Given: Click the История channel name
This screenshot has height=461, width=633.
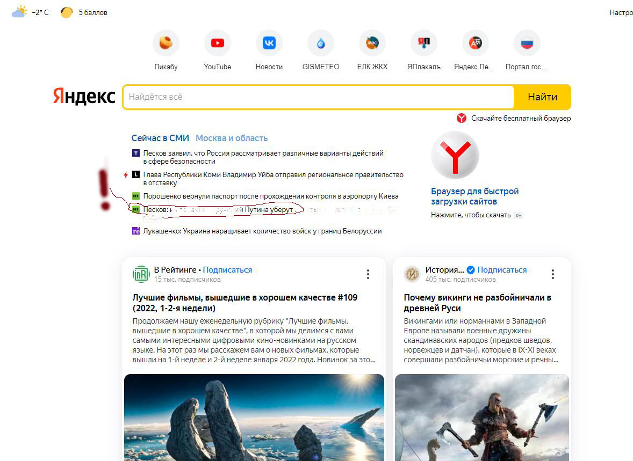Looking at the screenshot, I should click(x=444, y=270).
